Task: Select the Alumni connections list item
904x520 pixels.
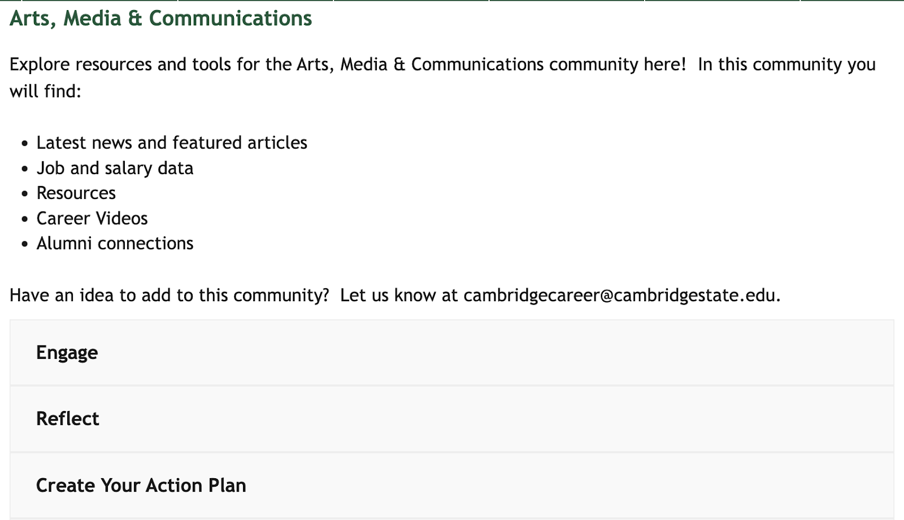Action: [x=115, y=244]
